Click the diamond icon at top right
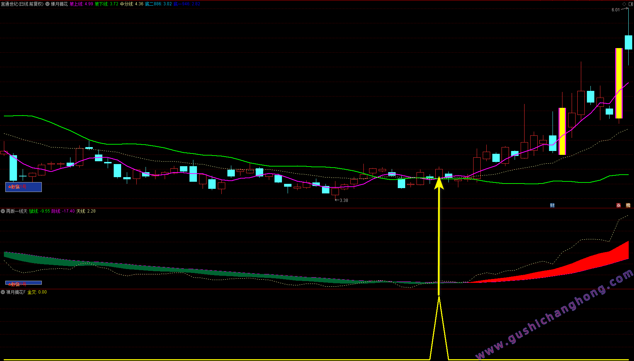634x361 pixels. click(624, 4)
